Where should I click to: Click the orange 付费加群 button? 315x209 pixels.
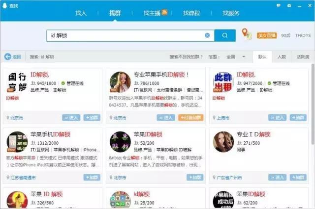pyautogui.click(x=190, y=118)
